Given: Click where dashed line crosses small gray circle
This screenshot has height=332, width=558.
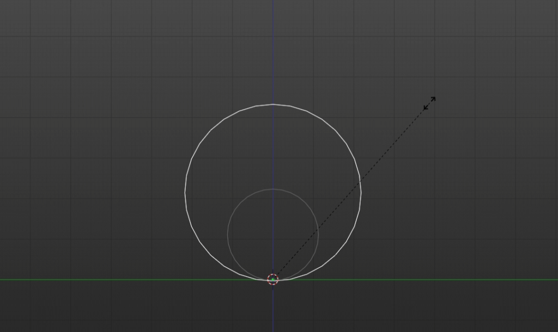Looking at the screenshot, I should [x=317, y=229].
